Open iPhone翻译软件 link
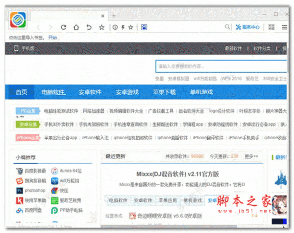This screenshot has height=233, width=294. click(208, 138)
